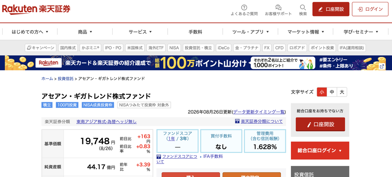Image resolution: width=392 pixels, height=177 pixels.
Task: Select the 投資信託・積立 shortcut tab
Action: point(198,48)
